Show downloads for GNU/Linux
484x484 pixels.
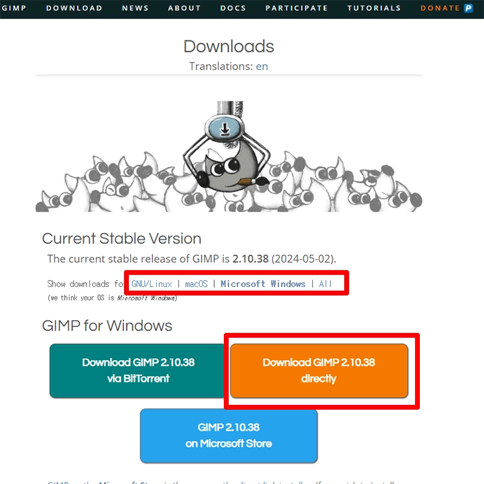[152, 283]
